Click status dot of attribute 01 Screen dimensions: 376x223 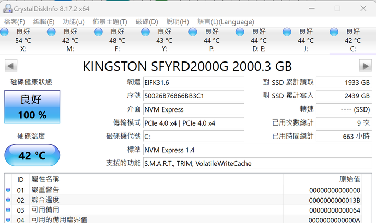[x=8, y=190]
